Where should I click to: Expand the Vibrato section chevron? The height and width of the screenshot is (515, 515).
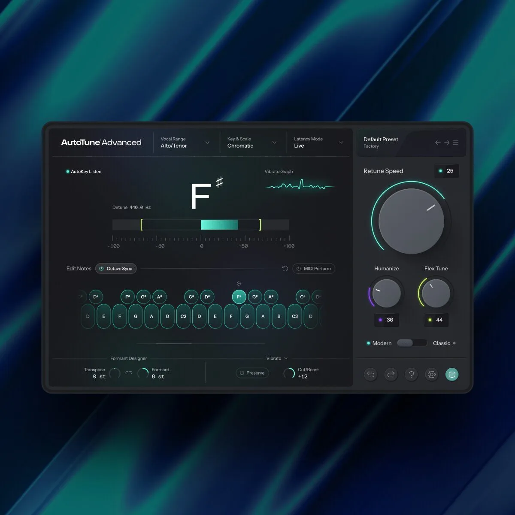point(286,358)
